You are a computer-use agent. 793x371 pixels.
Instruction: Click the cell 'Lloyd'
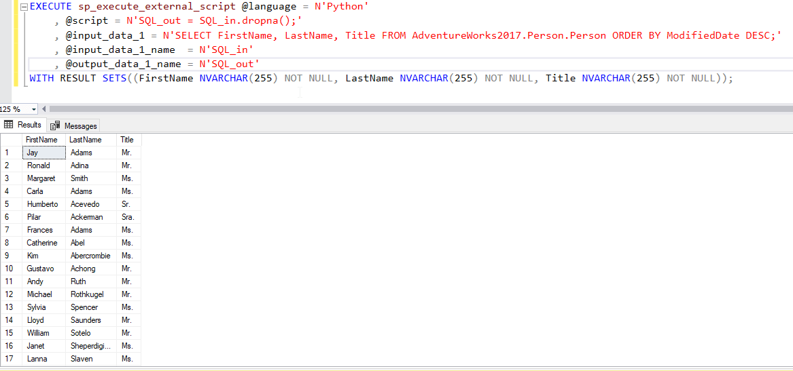tap(44, 320)
